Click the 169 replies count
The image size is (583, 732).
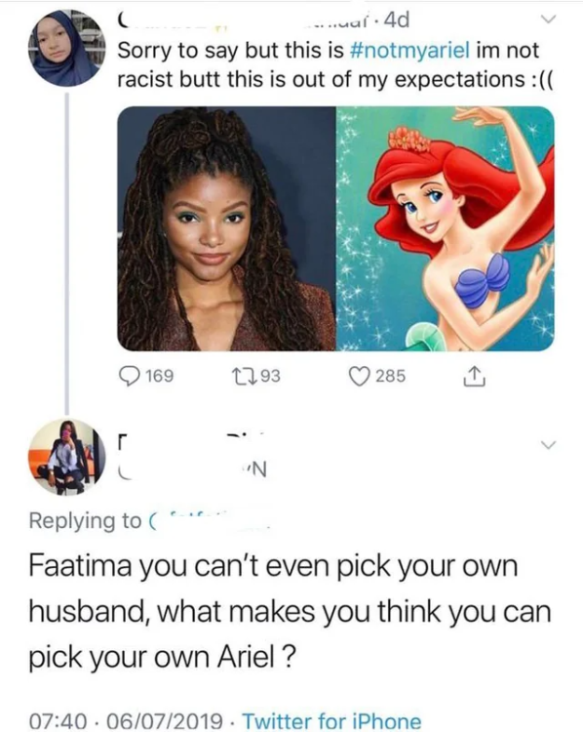[160, 376]
